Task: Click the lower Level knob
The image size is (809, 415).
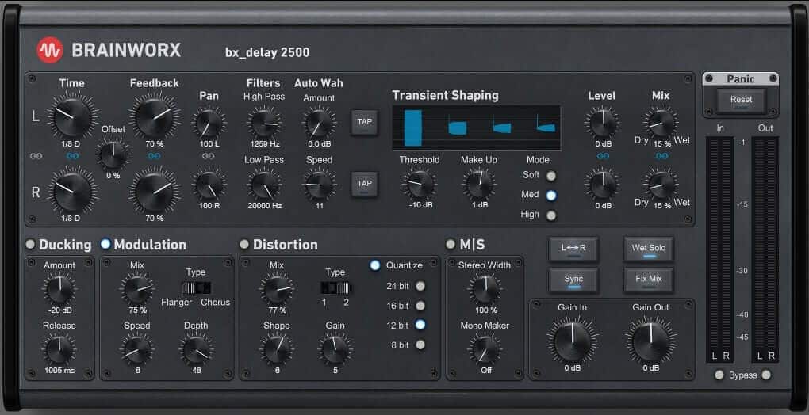Action: [x=602, y=185]
